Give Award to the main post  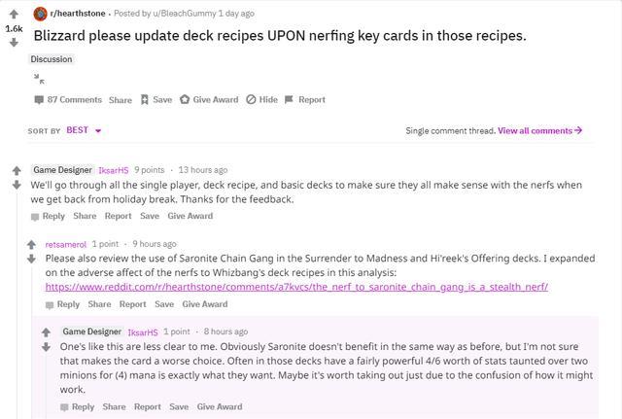tap(209, 99)
